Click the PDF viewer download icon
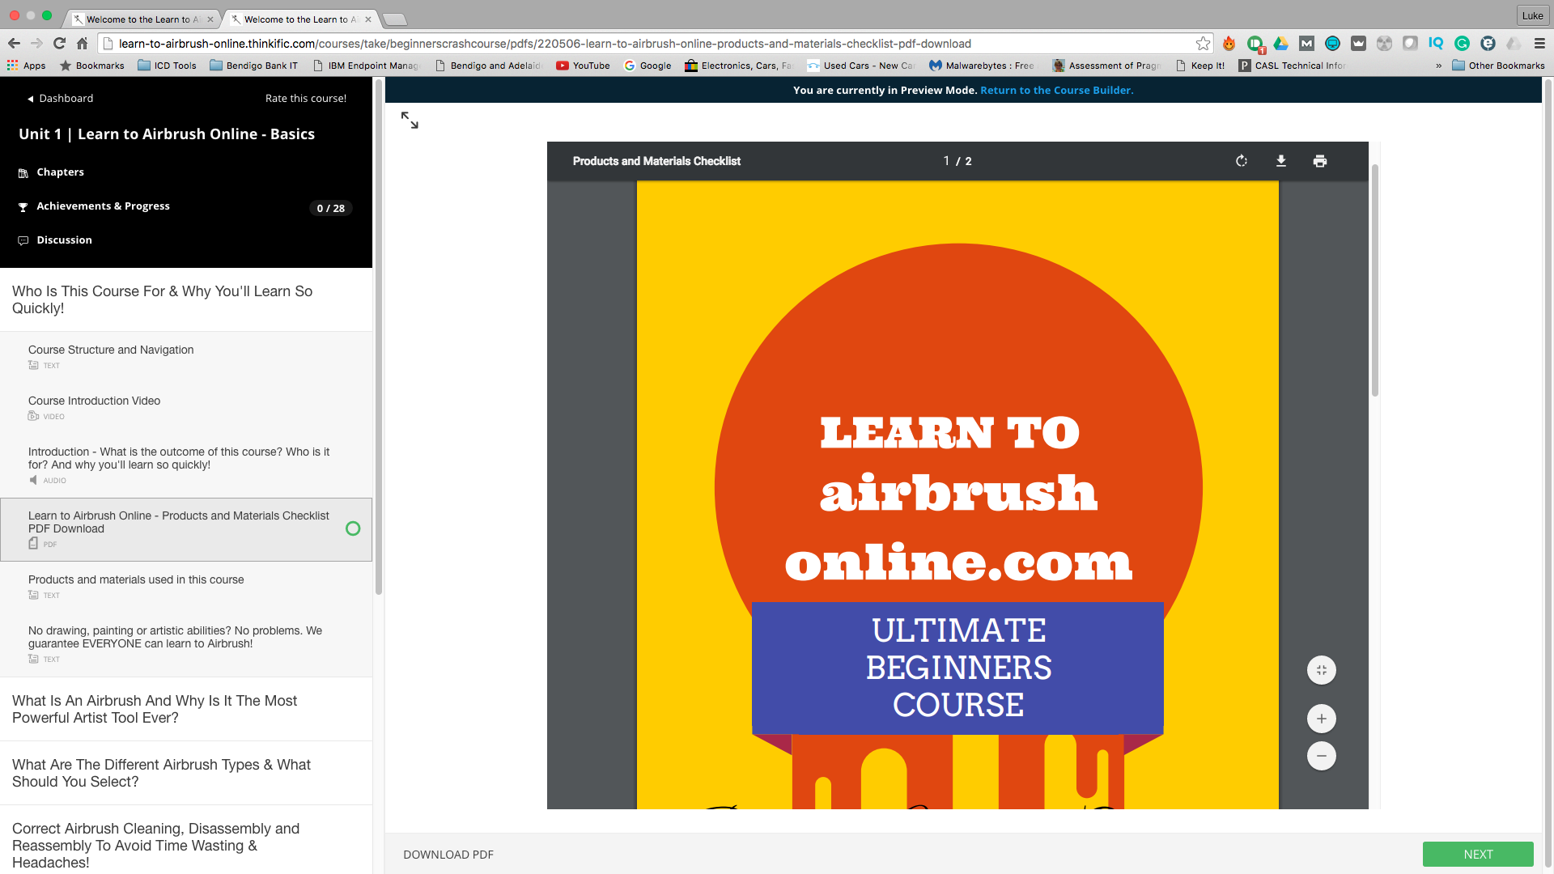Screen dimensions: 1554x874 pyautogui.click(x=1281, y=161)
